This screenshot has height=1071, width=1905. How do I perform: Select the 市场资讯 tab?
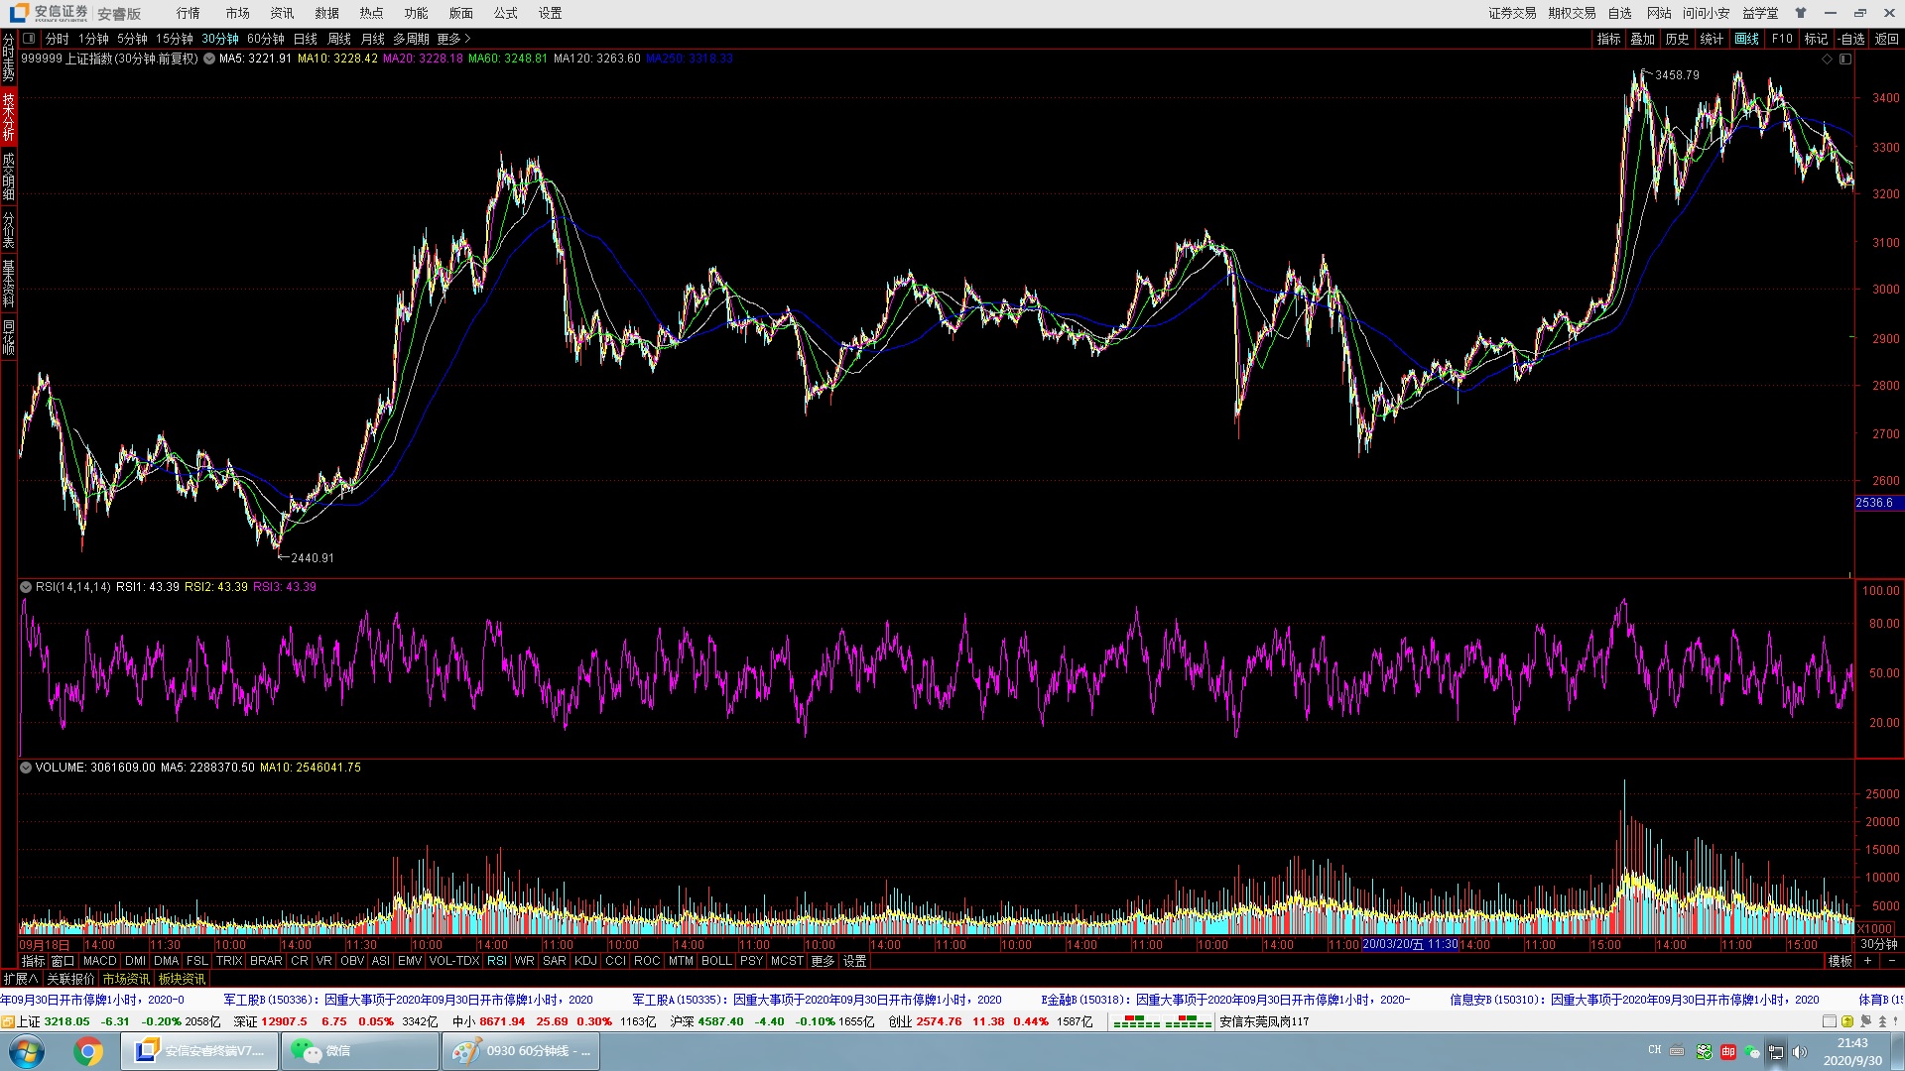click(126, 979)
